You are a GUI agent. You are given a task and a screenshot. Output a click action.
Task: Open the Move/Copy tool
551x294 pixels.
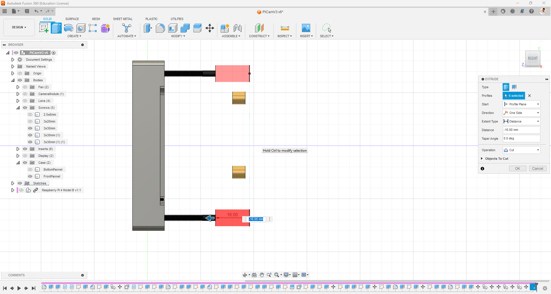point(210,28)
